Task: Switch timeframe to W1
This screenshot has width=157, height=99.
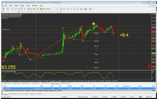Action: tap(58, 12)
